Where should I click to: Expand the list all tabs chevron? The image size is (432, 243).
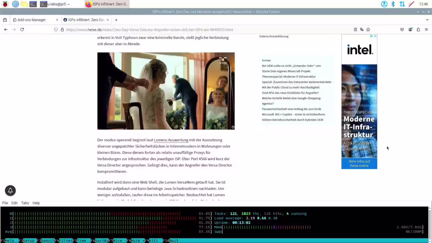click(x=427, y=20)
